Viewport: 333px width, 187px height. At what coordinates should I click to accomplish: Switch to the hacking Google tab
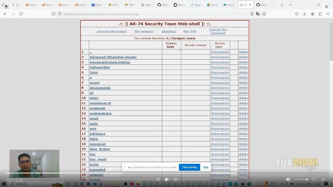pyautogui.click(x=147, y=5)
